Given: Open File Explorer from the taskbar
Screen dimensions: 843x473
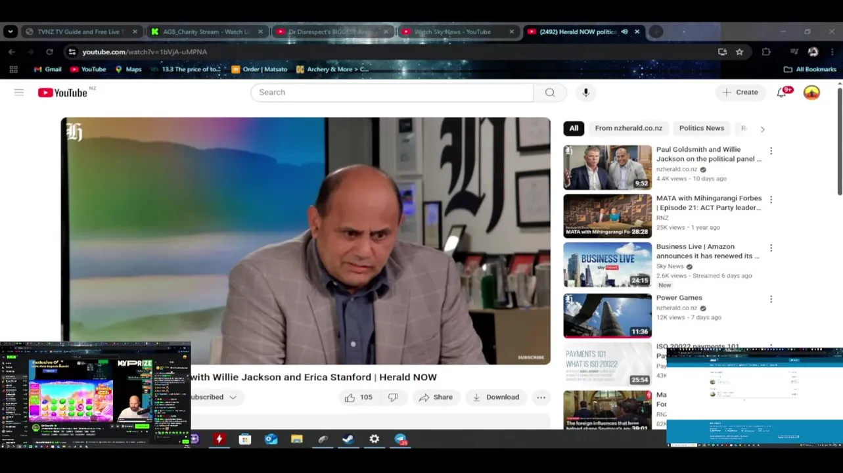Looking at the screenshot, I should pos(296,439).
